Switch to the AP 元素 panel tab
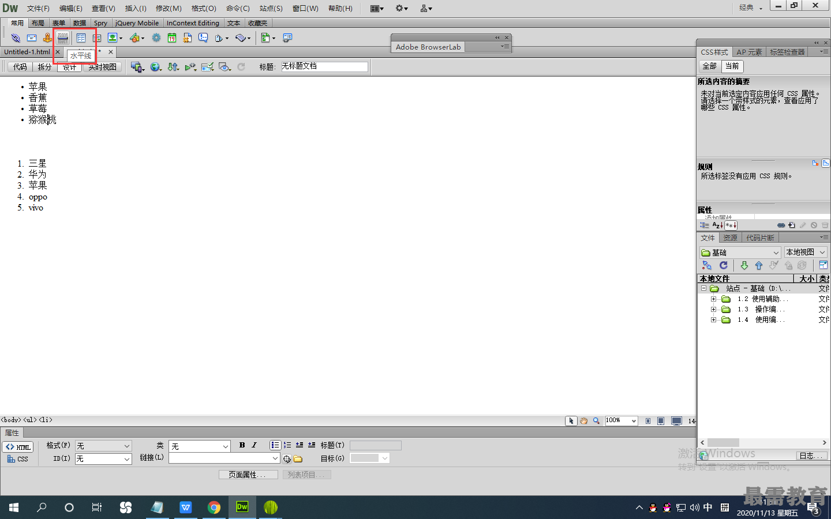Viewport: 831px width, 519px height. point(749,52)
